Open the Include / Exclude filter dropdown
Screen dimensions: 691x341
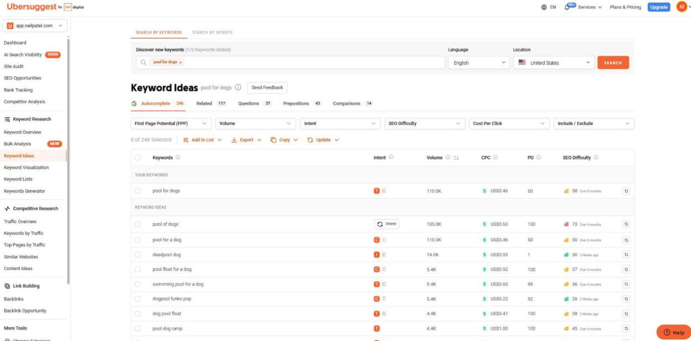coord(594,123)
